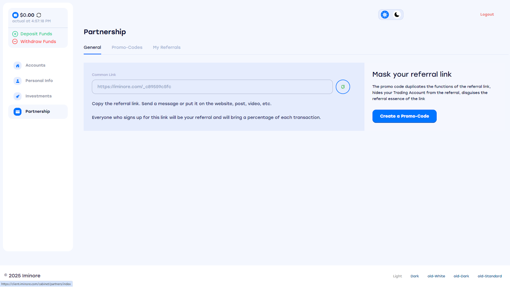This screenshot has height=293, width=510.
Task: Click the Investments rocket icon
Action: pyautogui.click(x=18, y=96)
